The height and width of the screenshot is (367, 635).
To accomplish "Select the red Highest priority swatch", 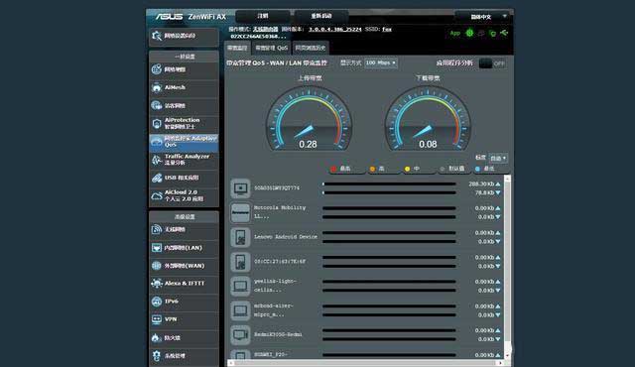I will [333, 169].
